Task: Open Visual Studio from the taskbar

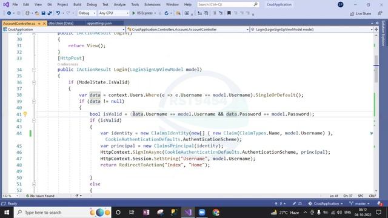Action: click(x=188, y=213)
